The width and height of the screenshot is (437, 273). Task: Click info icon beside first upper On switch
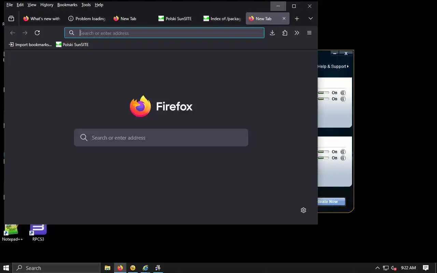(343, 93)
